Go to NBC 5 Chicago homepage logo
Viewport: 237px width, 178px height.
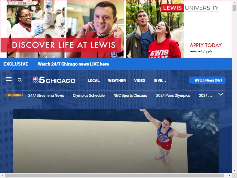[x=54, y=80]
